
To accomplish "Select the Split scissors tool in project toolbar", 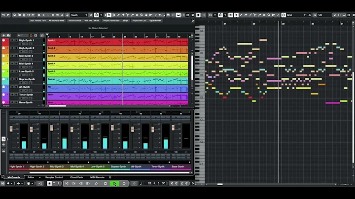I will [x=128, y=15].
